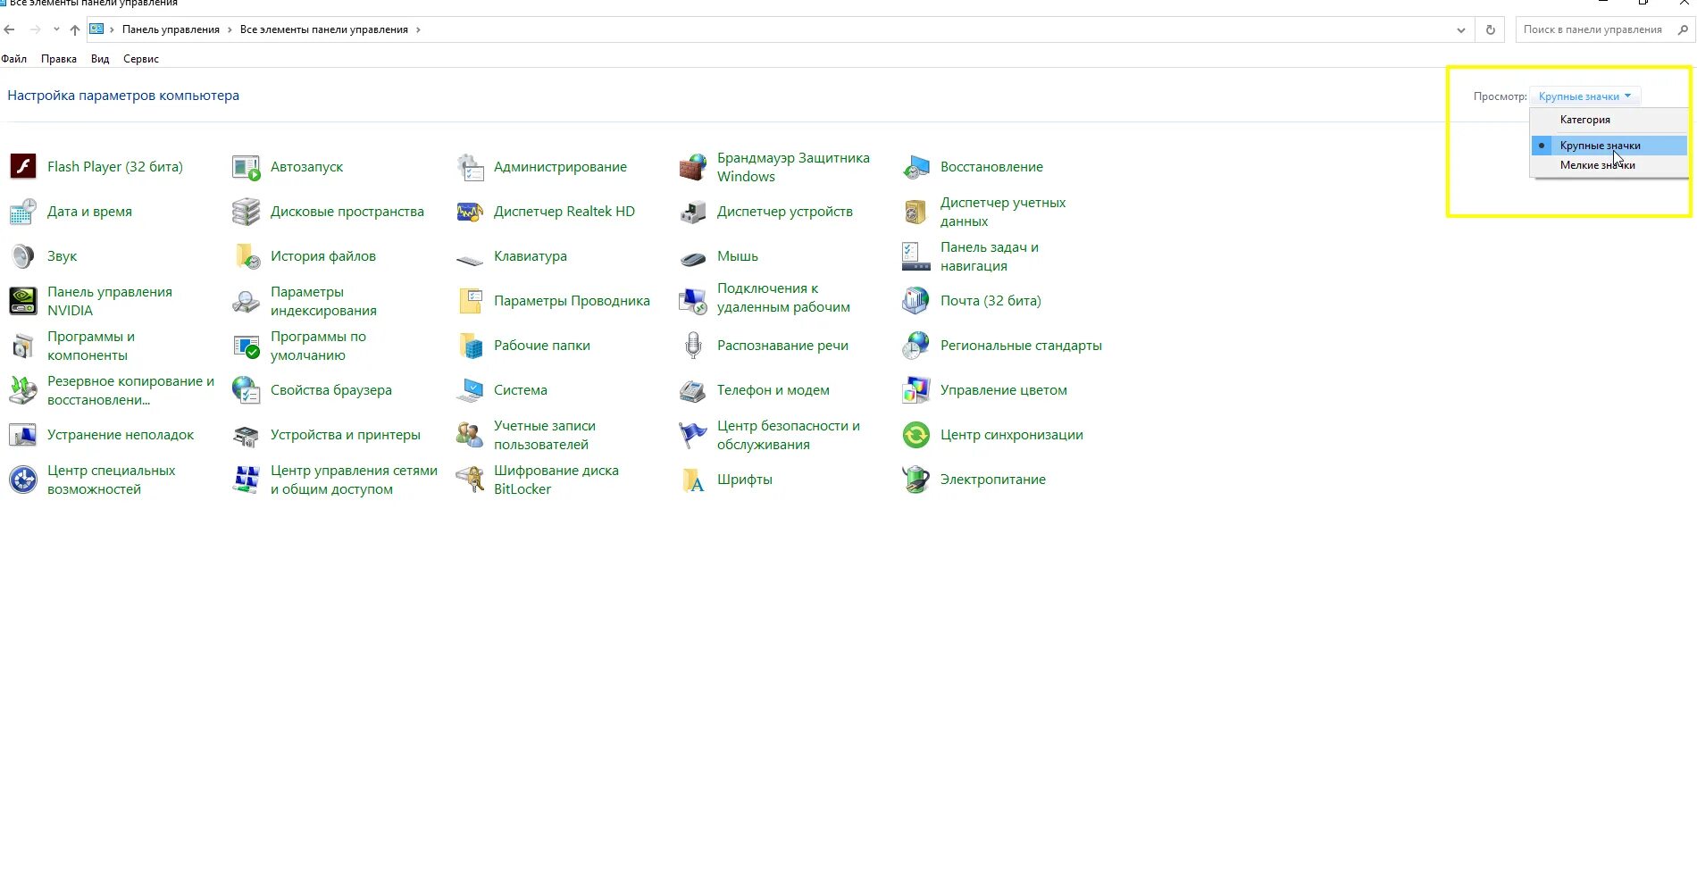Click the Дисковые пространства icon
Viewport: 1697px width, 893px height.
(246, 212)
